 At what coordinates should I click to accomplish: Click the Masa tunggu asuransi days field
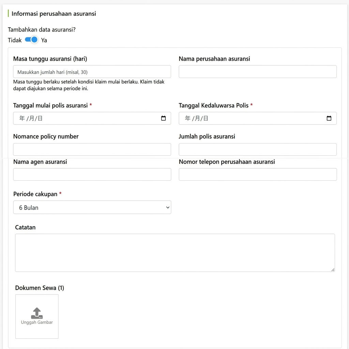pyautogui.click(x=92, y=72)
